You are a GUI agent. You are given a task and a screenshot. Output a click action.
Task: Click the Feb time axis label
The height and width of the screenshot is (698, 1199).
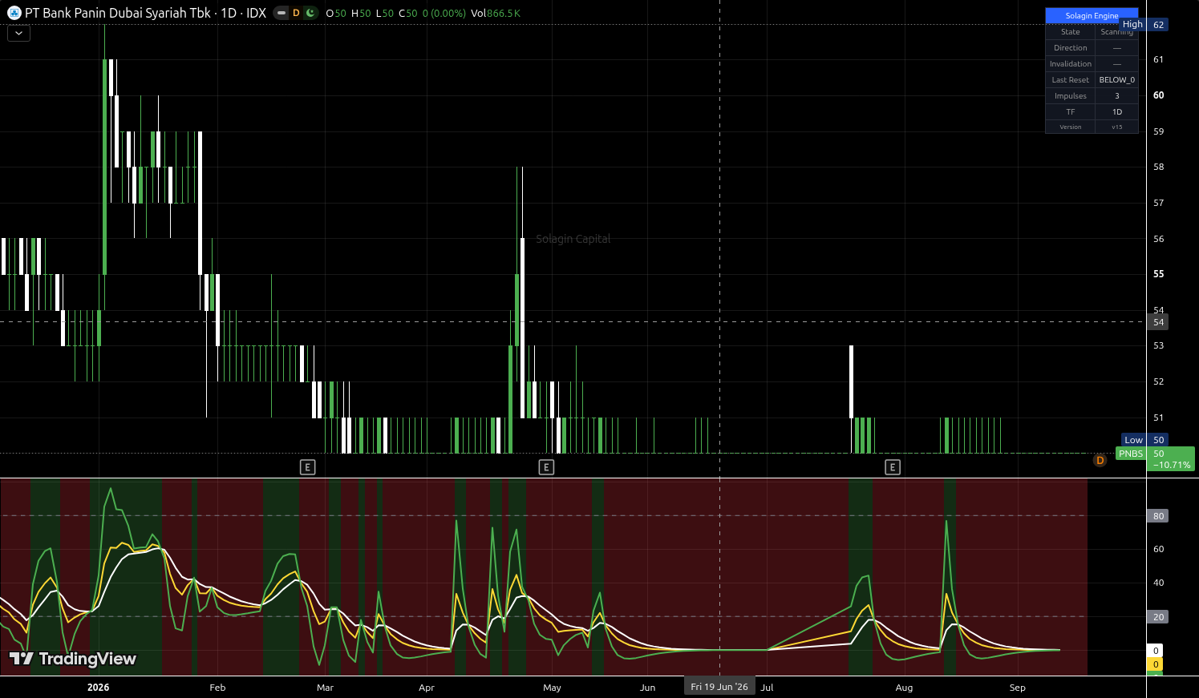coord(217,688)
